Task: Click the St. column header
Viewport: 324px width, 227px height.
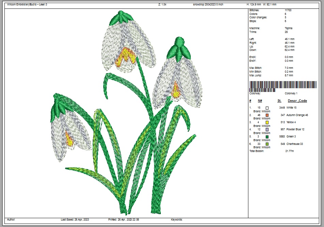Action: click(x=279, y=101)
